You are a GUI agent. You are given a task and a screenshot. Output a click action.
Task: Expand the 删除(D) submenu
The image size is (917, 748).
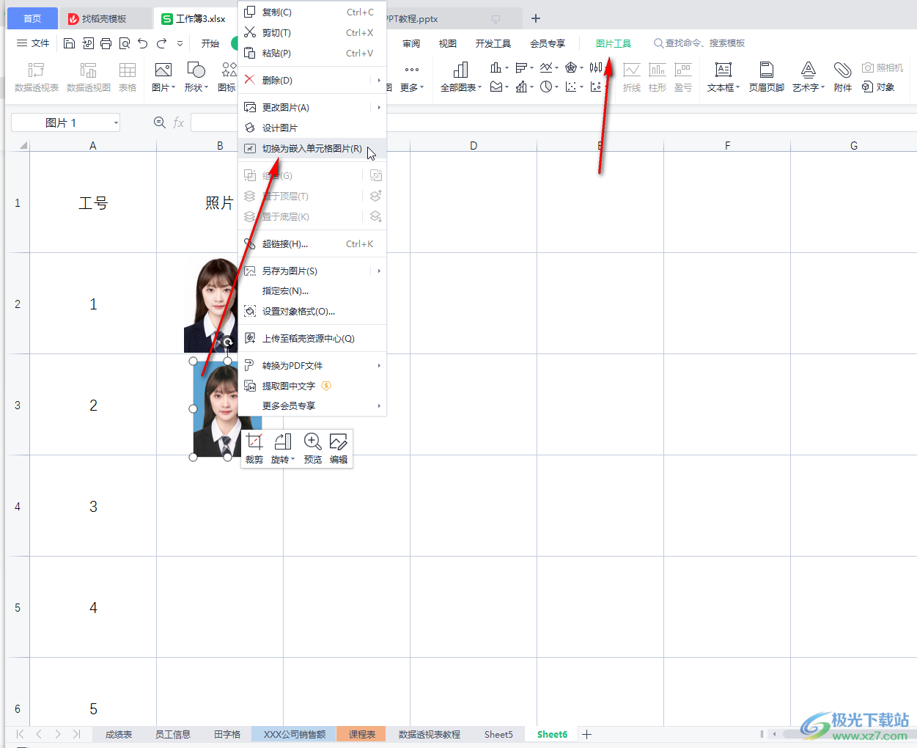coord(379,80)
